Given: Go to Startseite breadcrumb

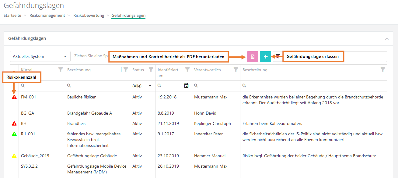Looking at the screenshot, I should click(12, 15).
